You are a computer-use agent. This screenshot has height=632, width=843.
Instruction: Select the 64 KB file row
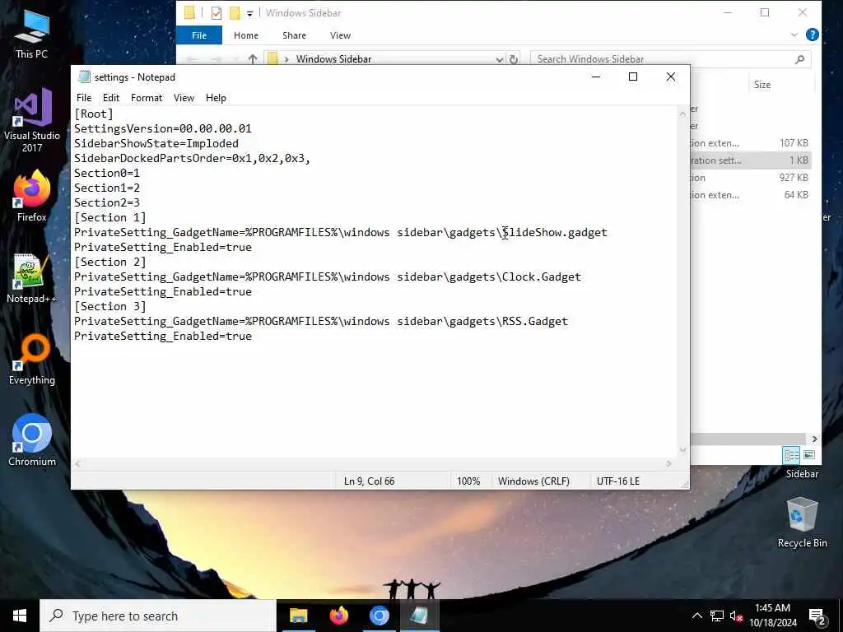click(751, 194)
